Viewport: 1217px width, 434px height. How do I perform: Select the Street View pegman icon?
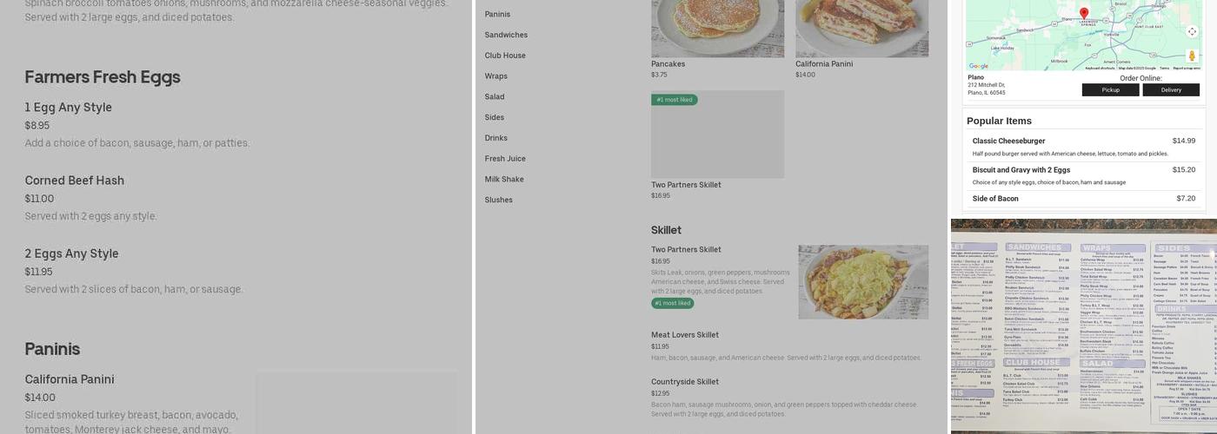(x=1192, y=56)
